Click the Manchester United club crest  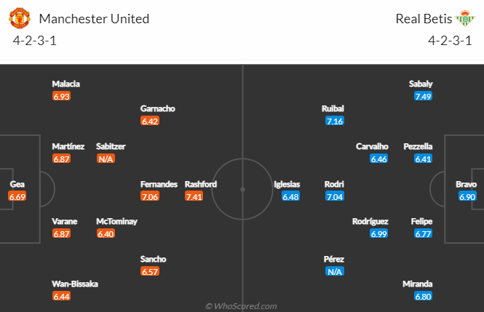tap(23, 18)
